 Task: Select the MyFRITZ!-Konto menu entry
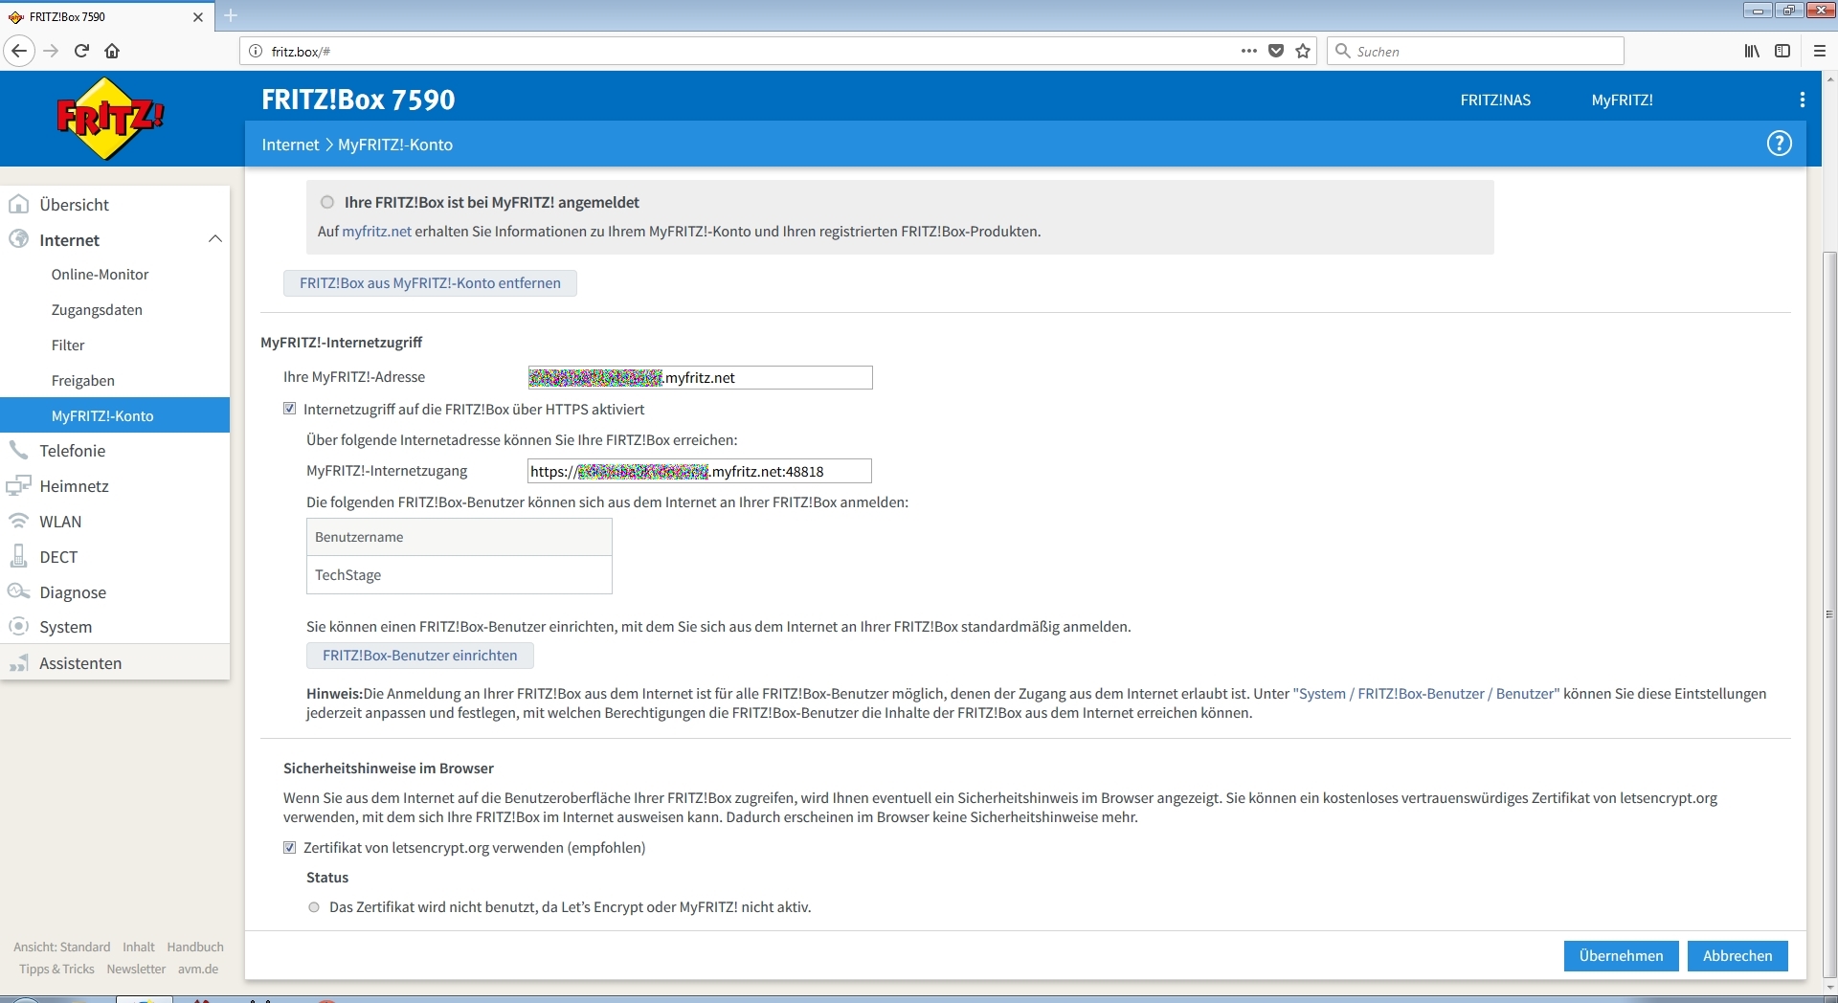[x=115, y=415]
